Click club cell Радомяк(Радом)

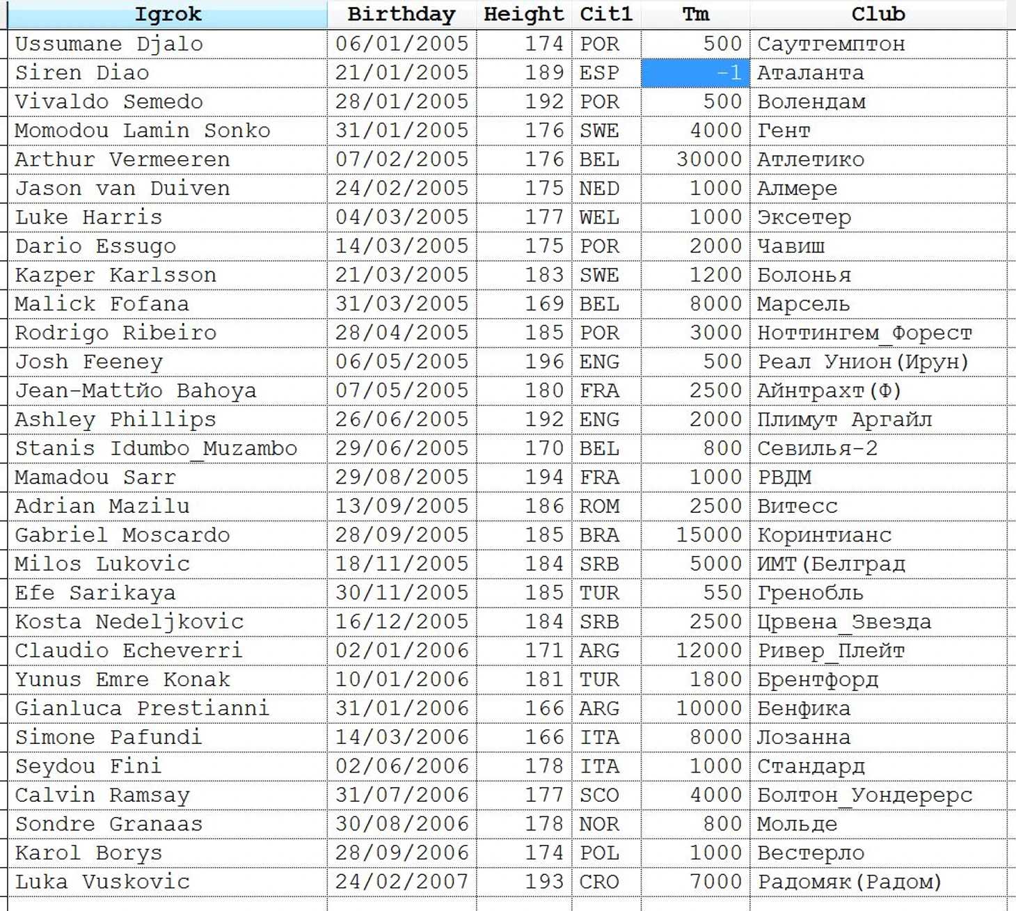pyautogui.click(x=878, y=882)
